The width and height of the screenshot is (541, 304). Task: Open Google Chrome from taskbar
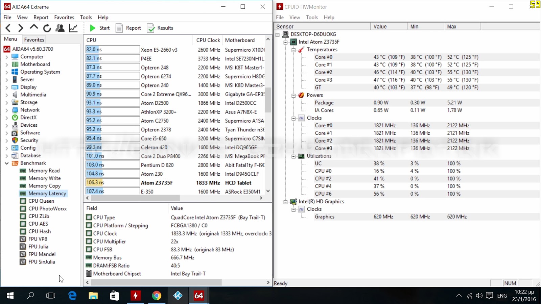tap(157, 296)
